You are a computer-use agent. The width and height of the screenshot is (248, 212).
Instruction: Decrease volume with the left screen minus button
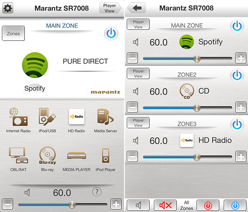[7, 204]
